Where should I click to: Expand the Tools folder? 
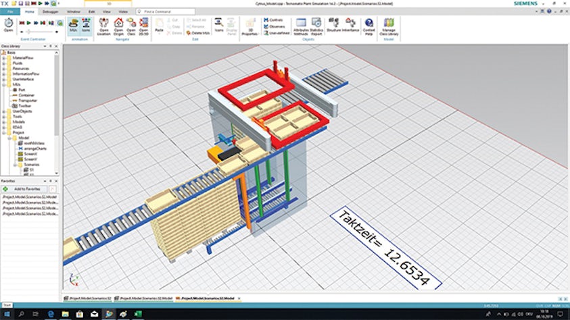point(3,117)
